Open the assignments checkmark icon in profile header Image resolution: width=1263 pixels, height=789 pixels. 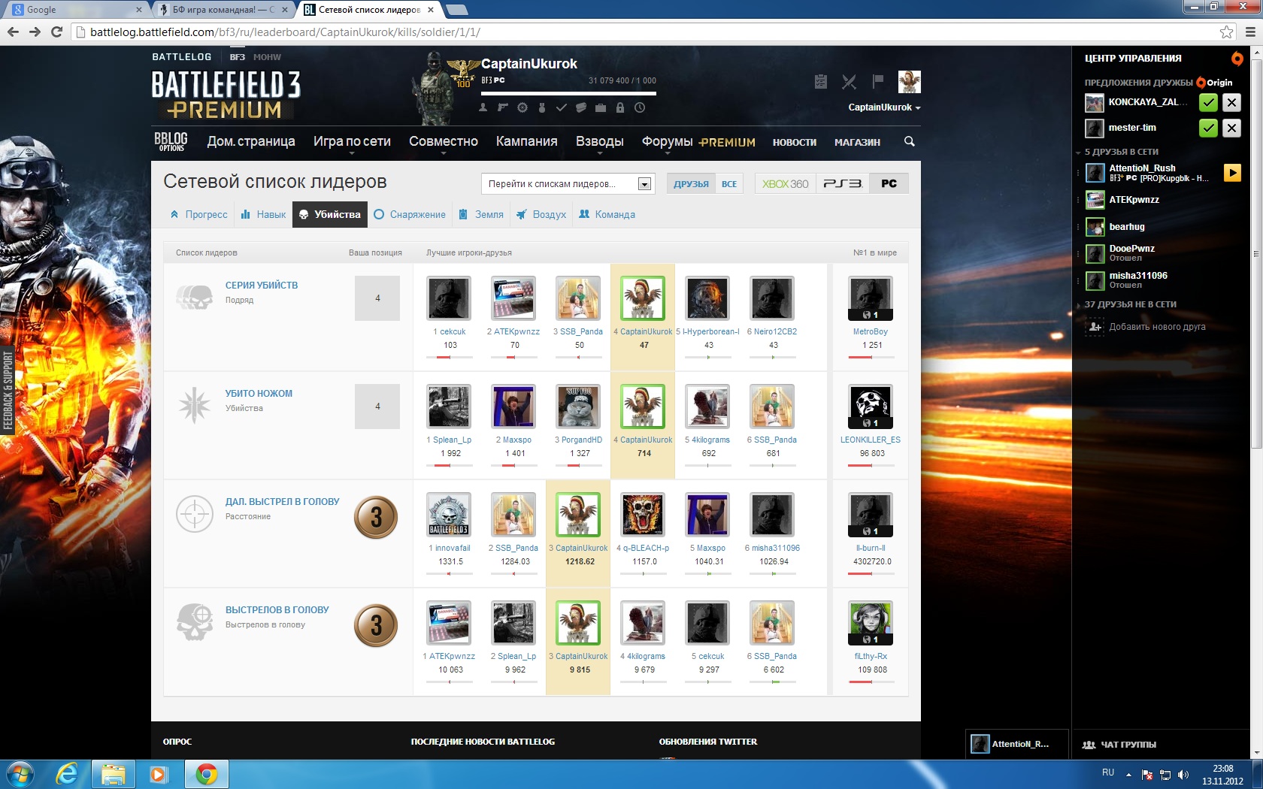tap(561, 107)
